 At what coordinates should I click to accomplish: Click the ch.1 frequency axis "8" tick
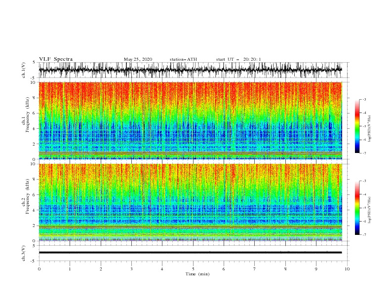pyautogui.click(x=34, y=98)
